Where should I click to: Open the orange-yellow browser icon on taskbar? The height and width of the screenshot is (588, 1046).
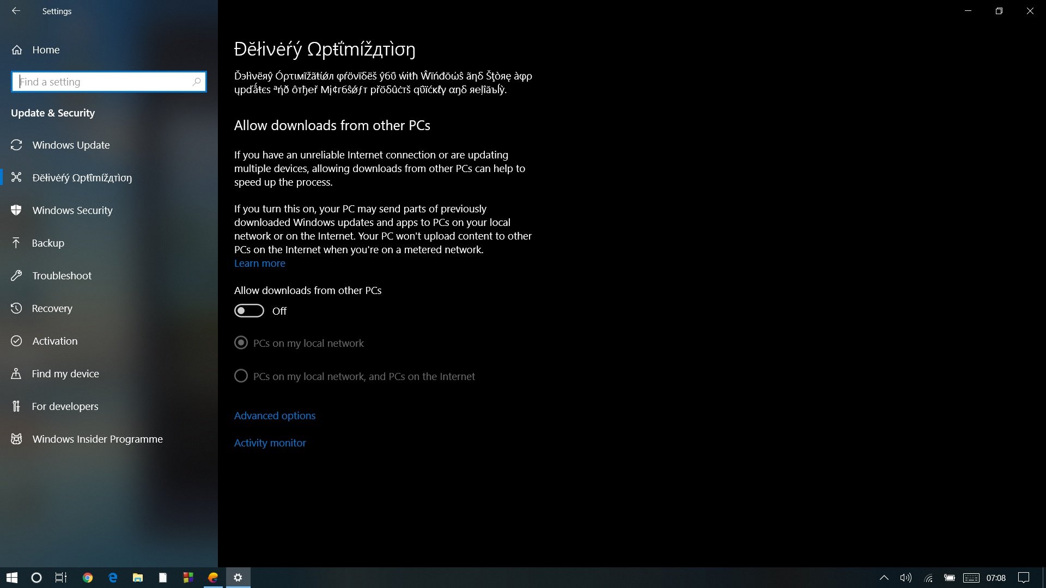(213, 578)
